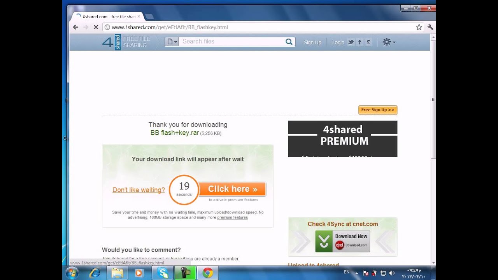Open Action Center flag in the tray

366,273
